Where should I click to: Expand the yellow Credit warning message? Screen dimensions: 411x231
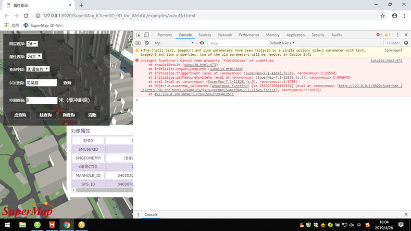[x=142, y=51]
